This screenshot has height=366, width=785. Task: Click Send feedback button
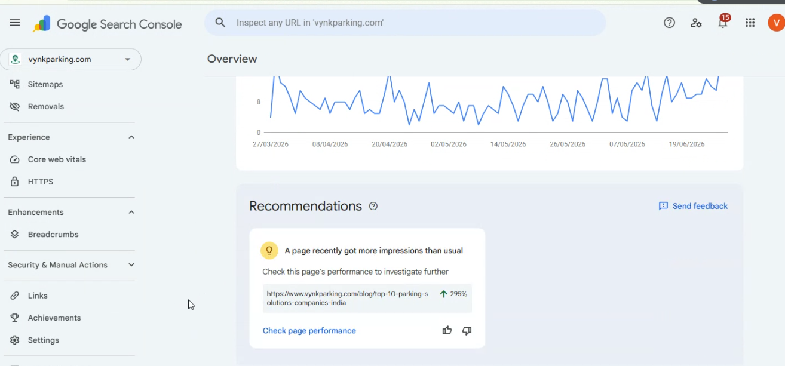tap(693, 206)
